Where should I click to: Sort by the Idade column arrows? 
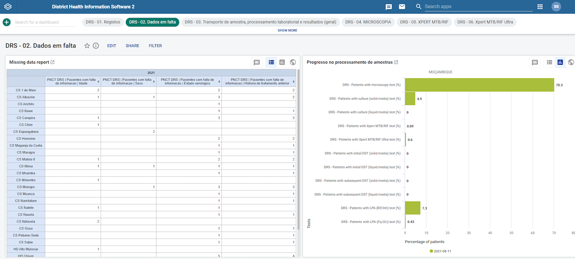[x=99, y=82]
